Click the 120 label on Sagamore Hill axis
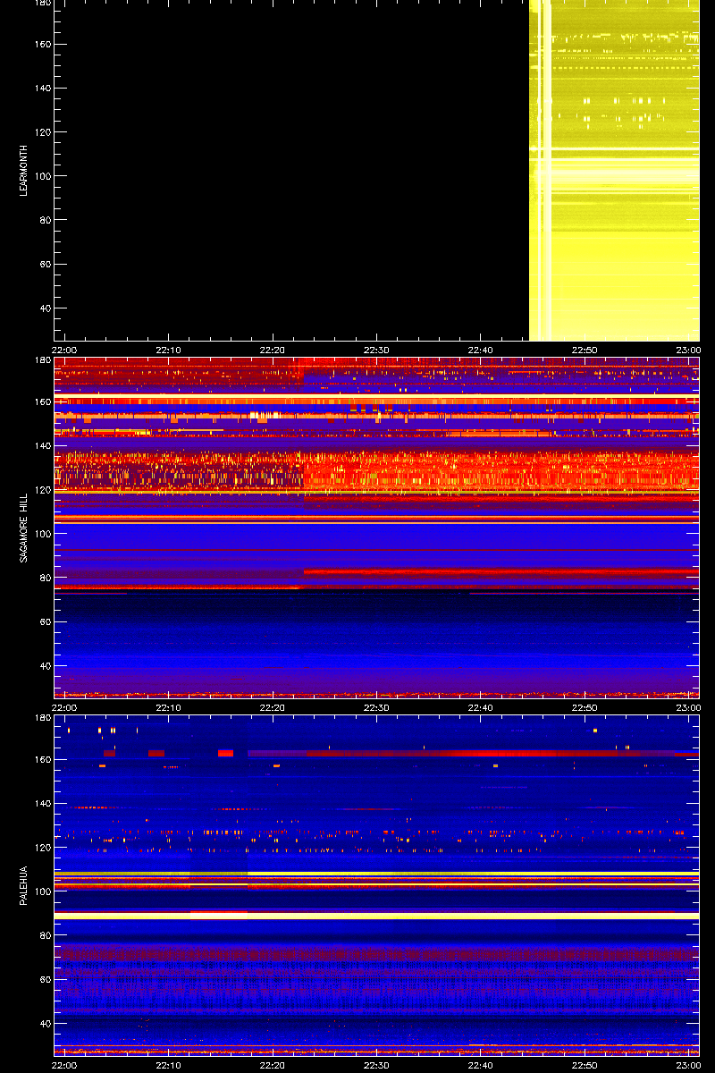 (x=42, y=490)
